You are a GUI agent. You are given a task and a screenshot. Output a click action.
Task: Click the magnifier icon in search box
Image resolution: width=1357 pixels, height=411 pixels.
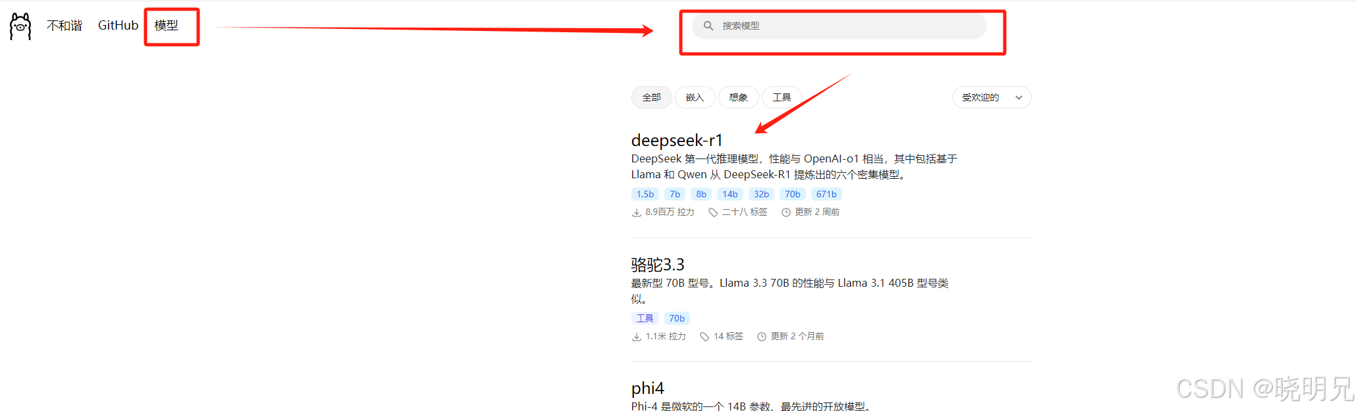pos(708,26)
